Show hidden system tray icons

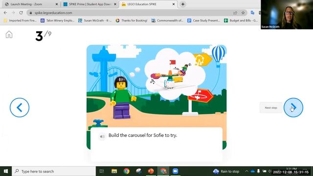coord(246,171)
